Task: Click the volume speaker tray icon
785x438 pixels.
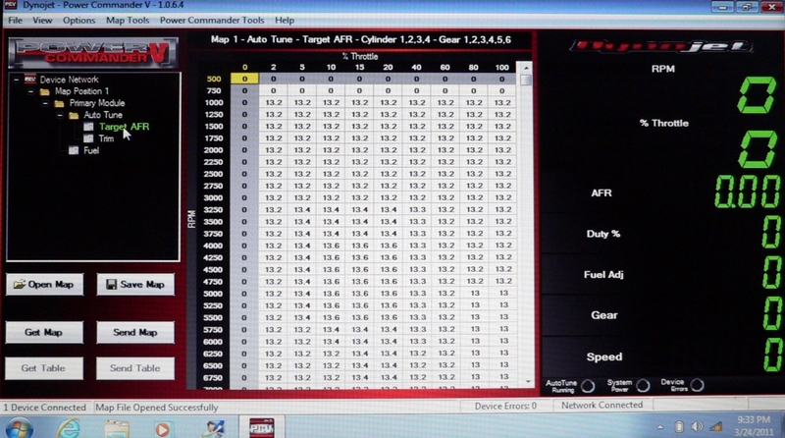Action: tap(697, 426)
